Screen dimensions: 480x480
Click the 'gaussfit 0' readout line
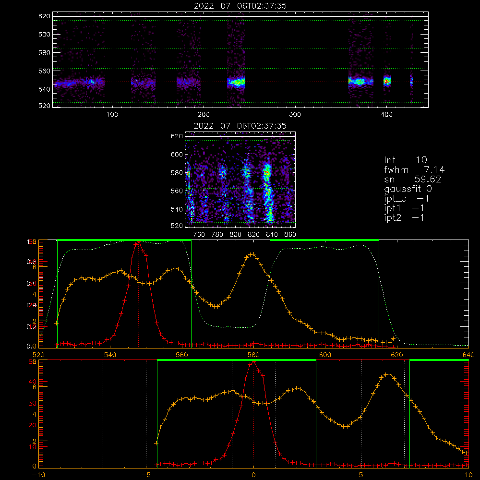(408, 189)
